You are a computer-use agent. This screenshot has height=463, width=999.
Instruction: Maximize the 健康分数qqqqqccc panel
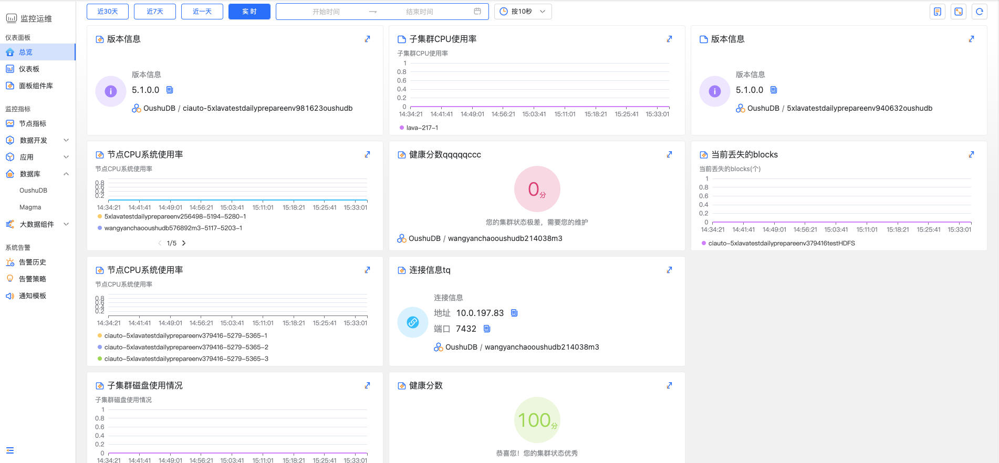tap(669, 154)
